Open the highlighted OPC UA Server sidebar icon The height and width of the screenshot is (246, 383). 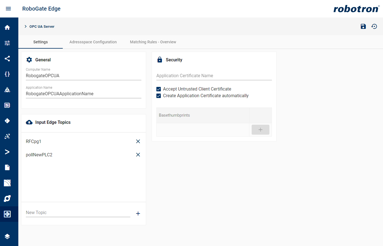(x=7, y=214)
